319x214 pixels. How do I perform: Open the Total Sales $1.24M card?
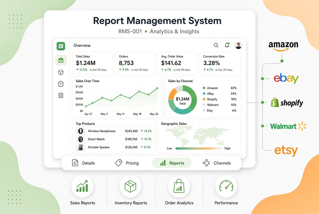click(x=93, y=63)
